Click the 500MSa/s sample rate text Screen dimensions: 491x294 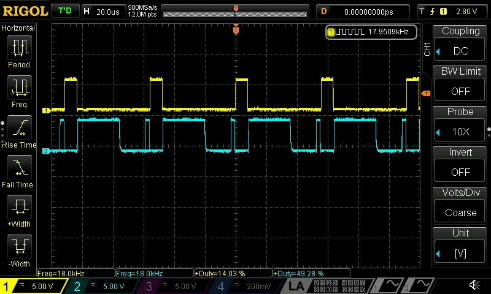point(142,7)
